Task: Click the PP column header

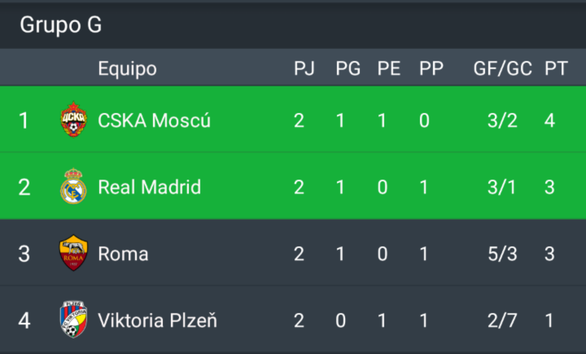Action: 431,68
